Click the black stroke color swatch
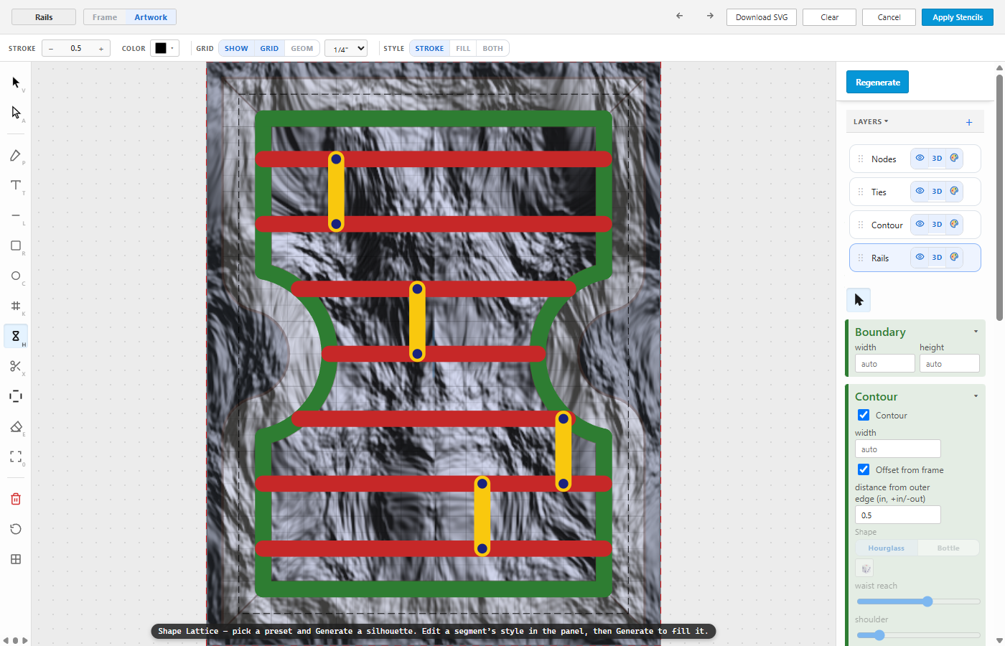The image size is (1005, 646). coord(161,48)
